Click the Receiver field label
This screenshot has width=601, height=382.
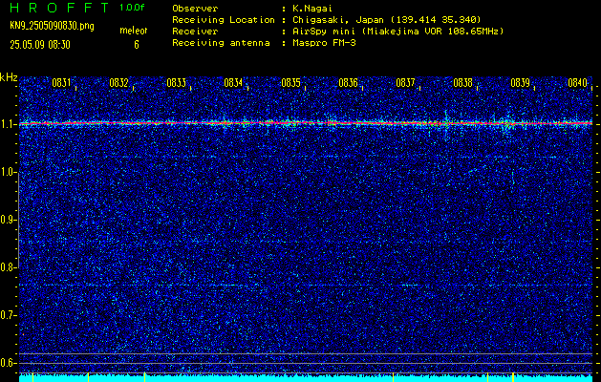[x=195, y=32]
